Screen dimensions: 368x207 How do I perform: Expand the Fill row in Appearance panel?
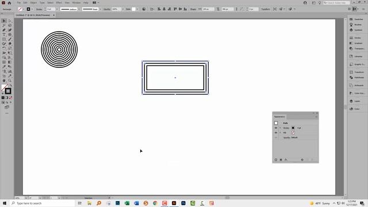(x=280, y=133)
